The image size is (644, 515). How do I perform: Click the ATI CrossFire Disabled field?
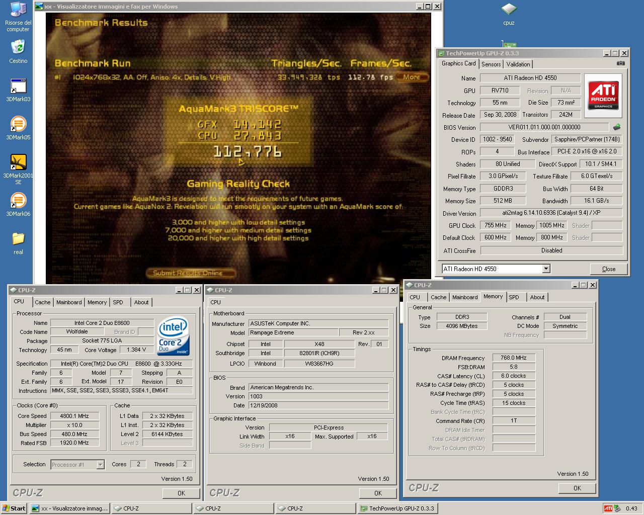coord(551,250)
